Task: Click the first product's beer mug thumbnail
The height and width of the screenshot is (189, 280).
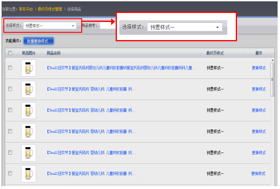Action: click(28, 68)
